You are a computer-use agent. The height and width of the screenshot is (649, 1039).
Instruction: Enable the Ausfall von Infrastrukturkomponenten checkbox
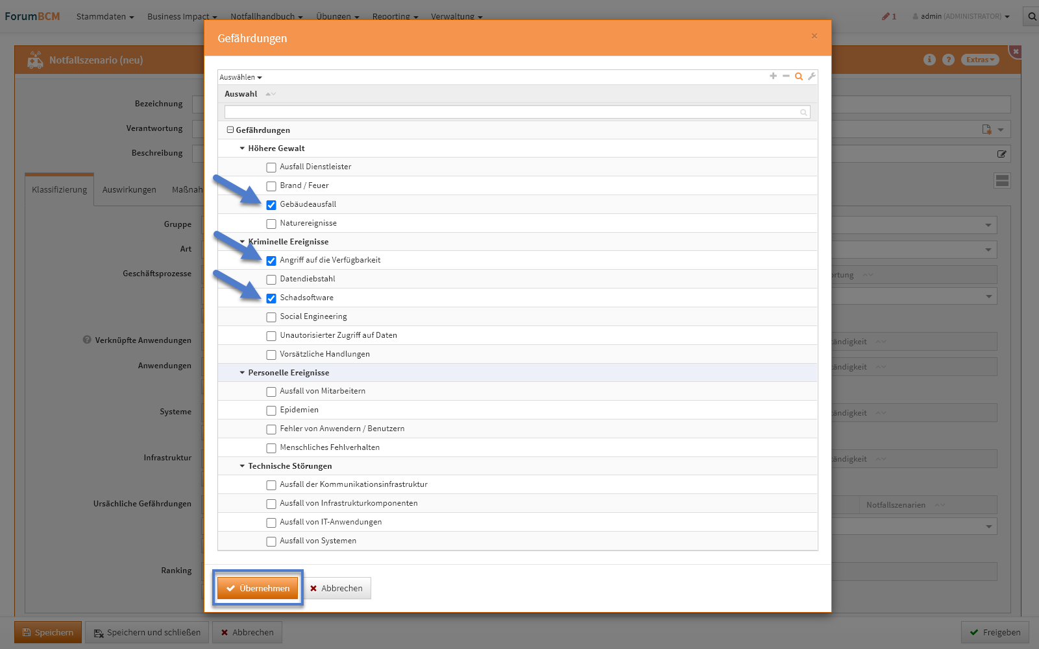pyautogui.click(x=271, y=504)
